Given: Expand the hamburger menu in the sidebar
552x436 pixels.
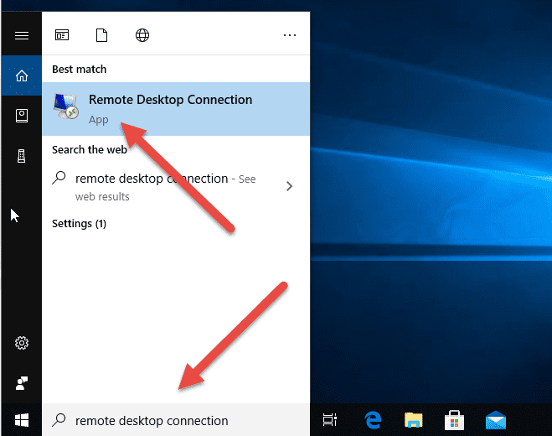Looking at the screenshot, I should click(22, 35).
